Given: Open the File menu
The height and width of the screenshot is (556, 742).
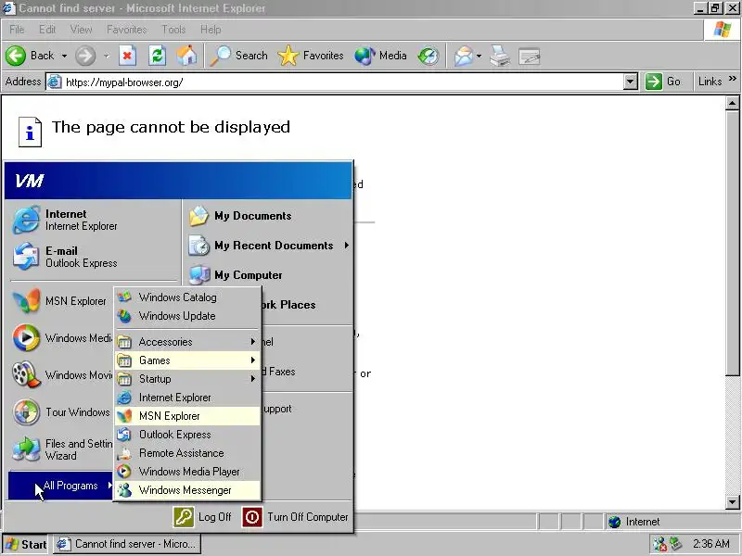Looking at the screenshot, I should 17,30.
